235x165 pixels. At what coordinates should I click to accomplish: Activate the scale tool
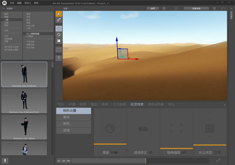click(x=59, y=41)
